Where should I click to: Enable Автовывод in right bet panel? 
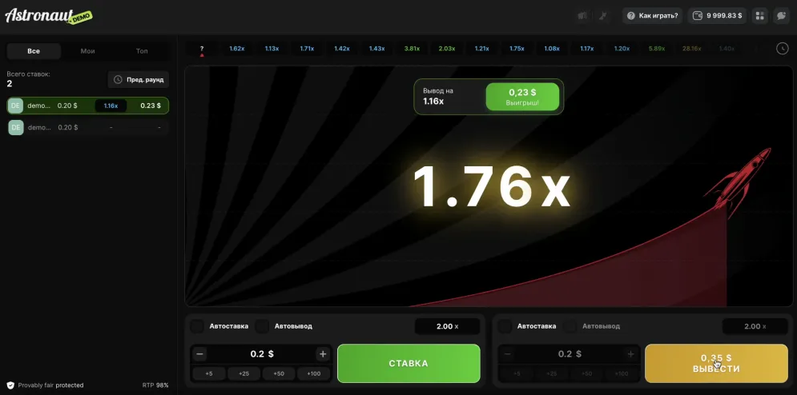570,326
